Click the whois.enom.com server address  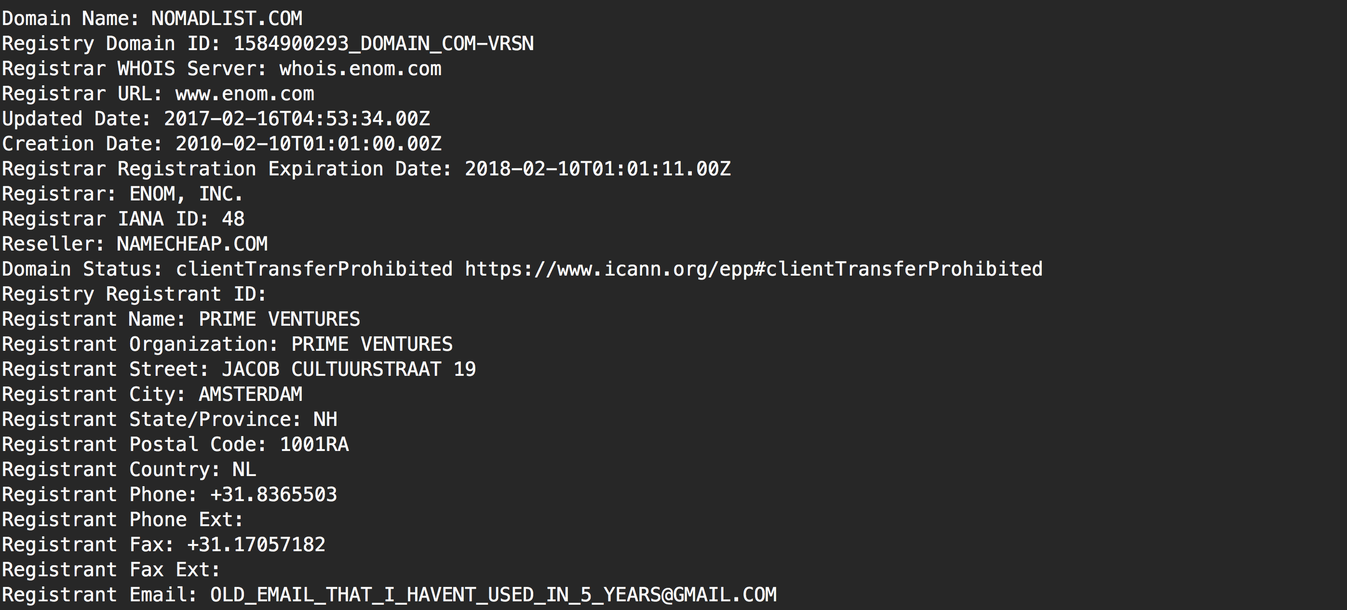click(x=360, y=68)
